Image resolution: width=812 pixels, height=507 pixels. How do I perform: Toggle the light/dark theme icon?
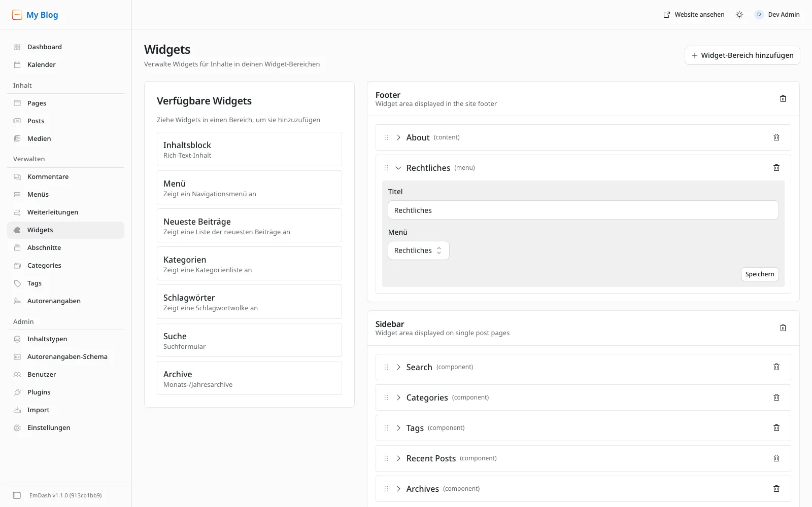tap(739, 15)
